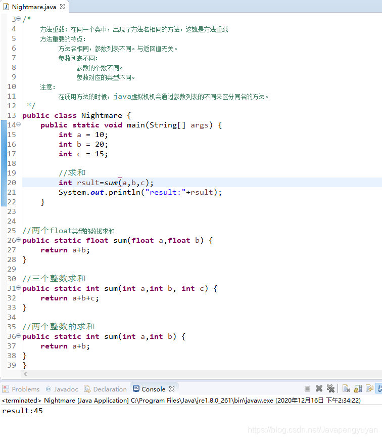Click 'int a = 10;' on line 15
Screen dimensions: 382x439
[x=83, y=135]
